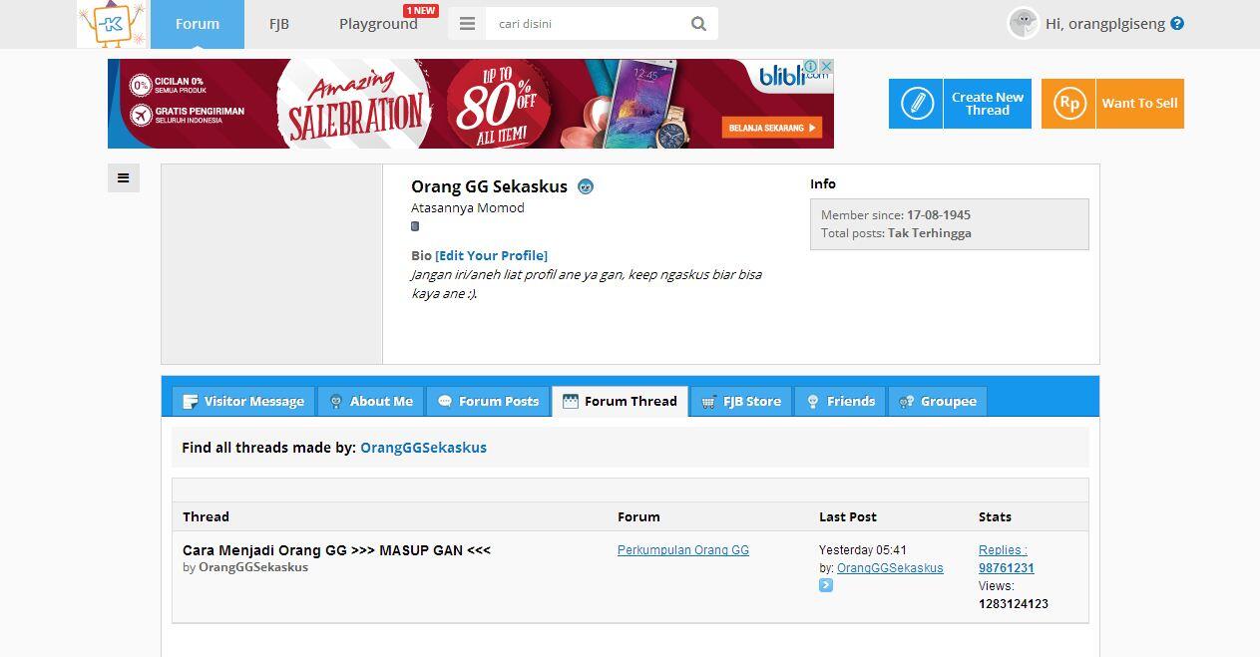Click the pencil icon on Create New Thread
The image size is (1260, 657).
pyautogui.click(x=916, y=104)
